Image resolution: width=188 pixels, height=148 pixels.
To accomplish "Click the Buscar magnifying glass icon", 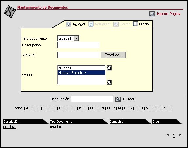I will point(118,99).
